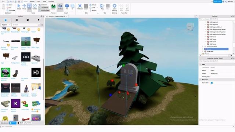This screenshot has width=235, height=132.
Task: Set Toolbox background to None
Action: 28,123
